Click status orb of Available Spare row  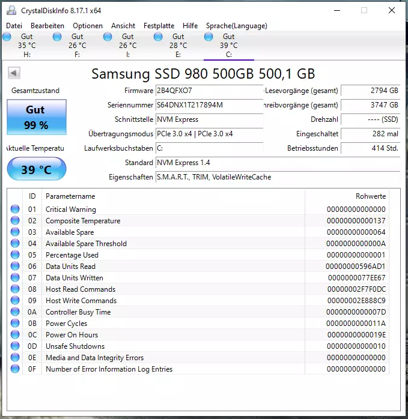click(15, 232)
